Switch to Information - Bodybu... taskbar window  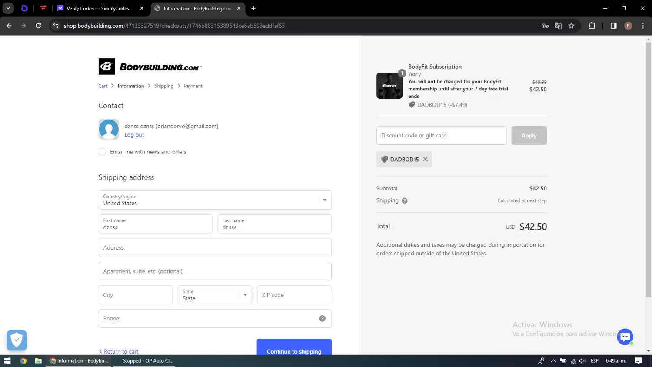79,361
